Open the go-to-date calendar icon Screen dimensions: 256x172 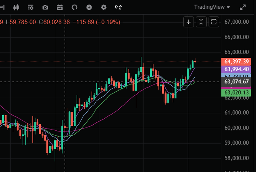click(x=60, y=8)
